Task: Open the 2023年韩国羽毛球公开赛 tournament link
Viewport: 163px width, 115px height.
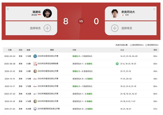Action: coord(48,94)
